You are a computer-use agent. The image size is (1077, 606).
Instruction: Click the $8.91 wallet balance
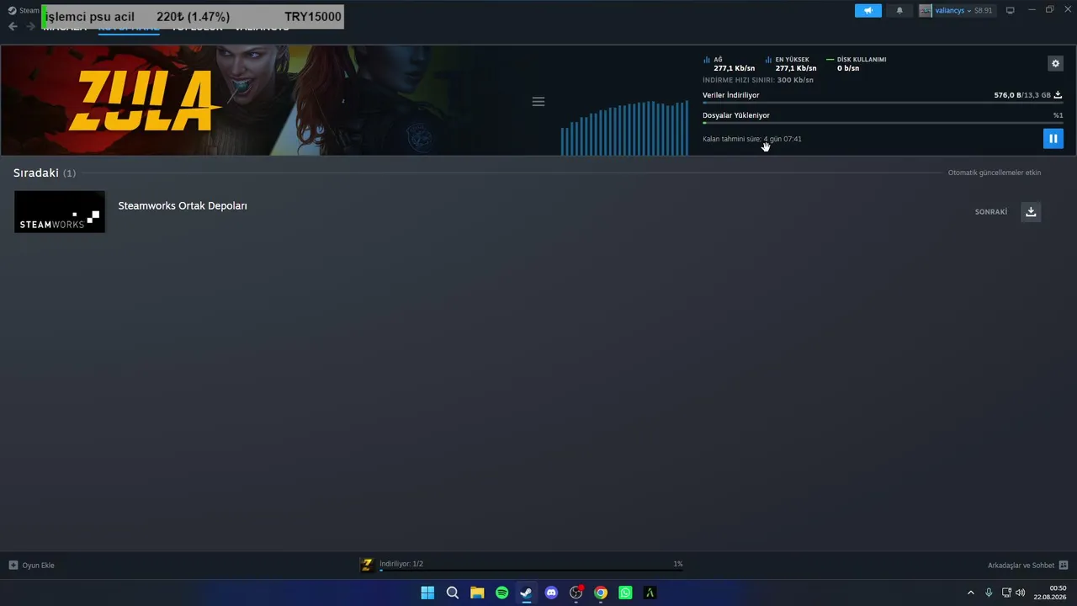(x=984, y=10)
